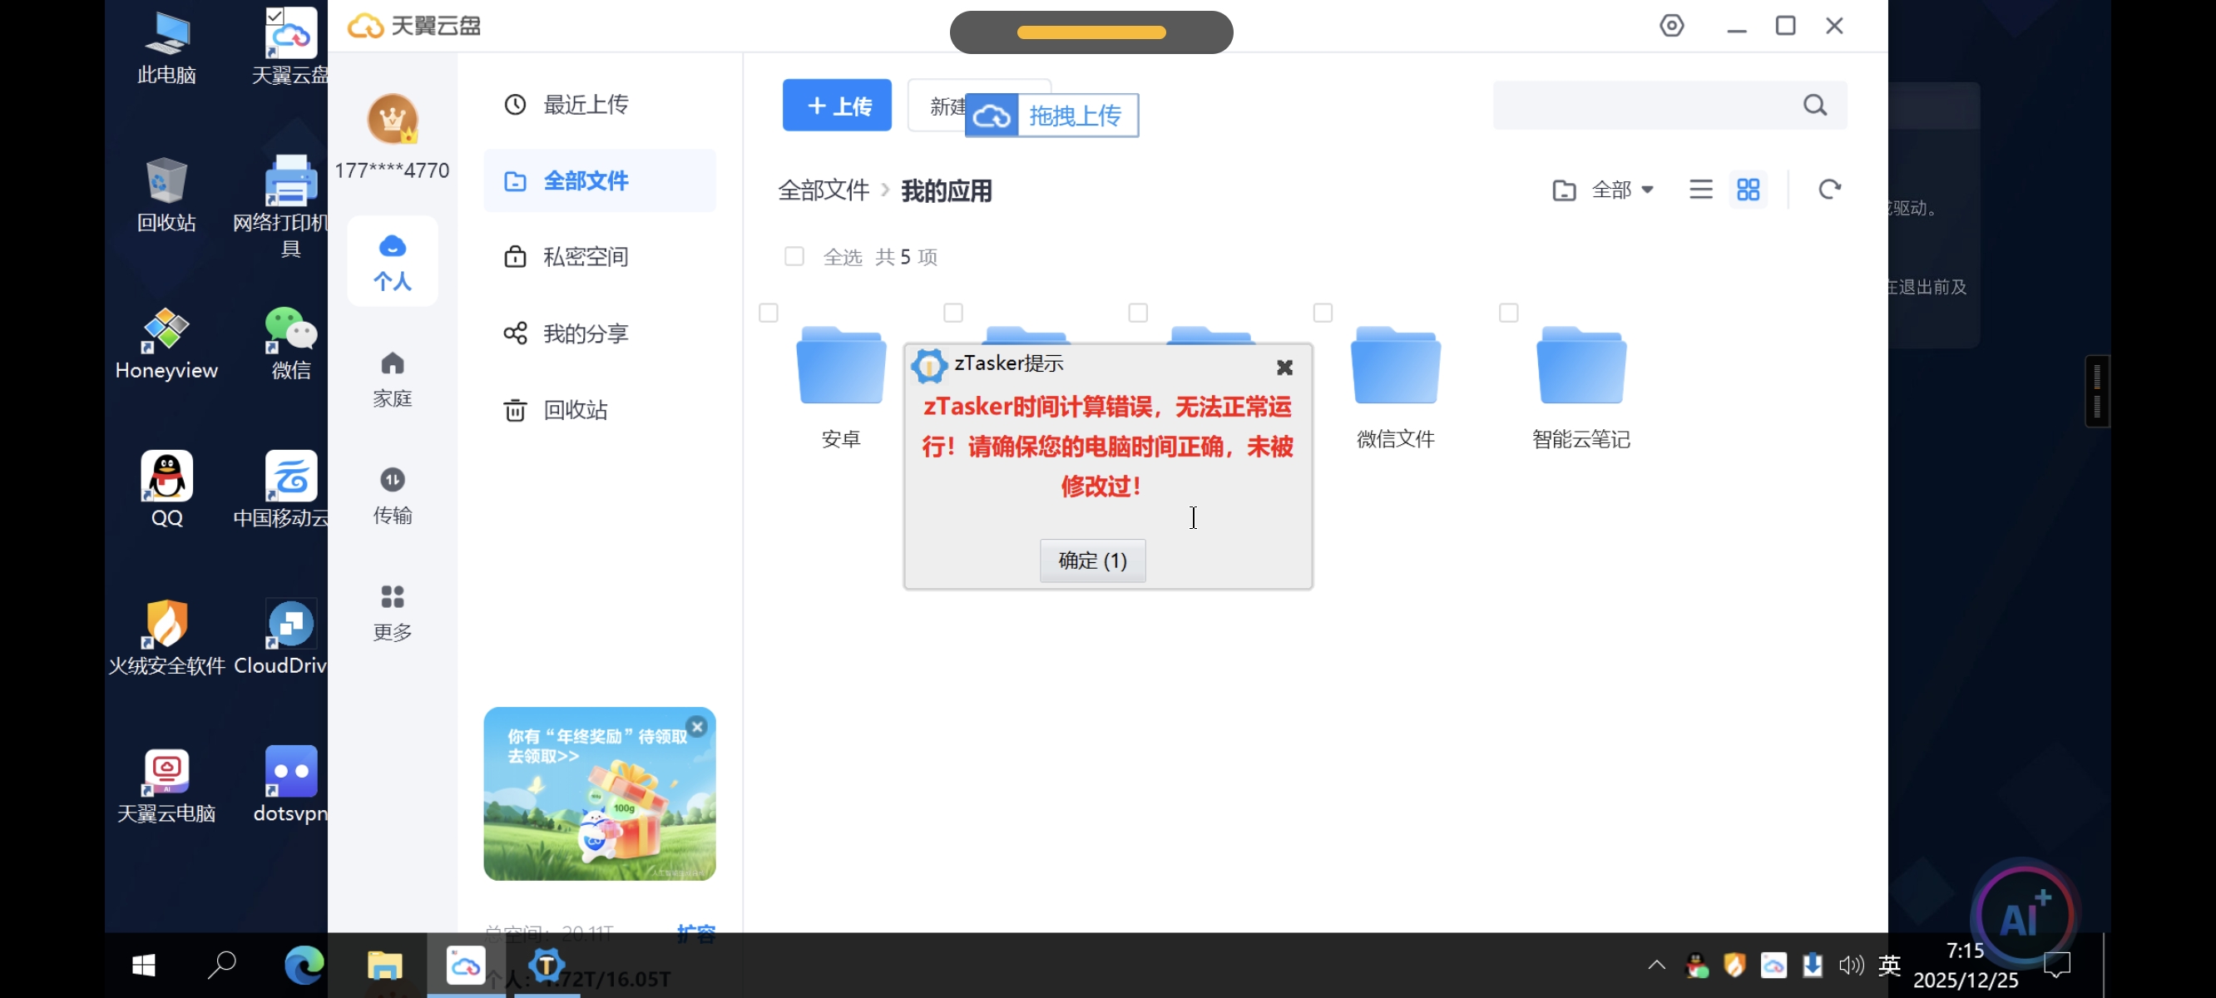The width and height of the screenshot is (2216, 998).
Task: Switch to list view layout
Action: click(1700, 190)
